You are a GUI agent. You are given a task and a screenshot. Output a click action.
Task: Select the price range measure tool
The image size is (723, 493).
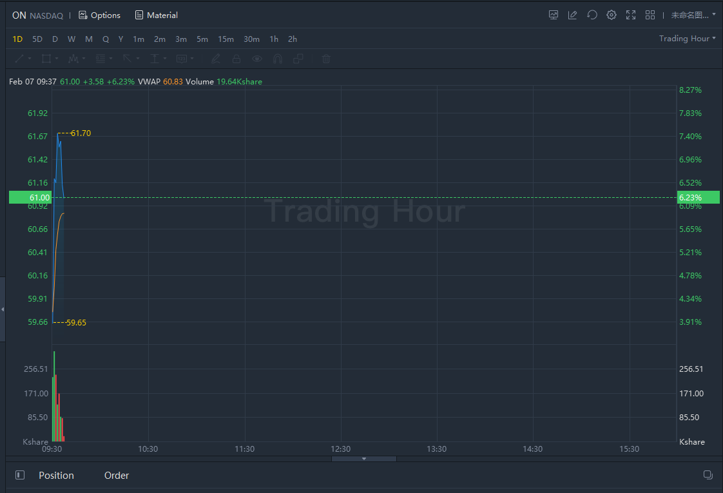155,59
